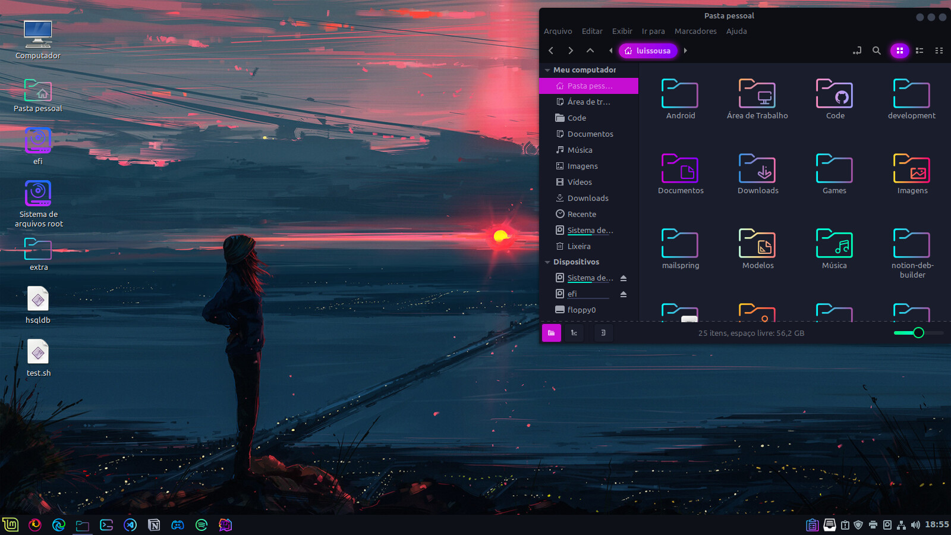Click the icon zoom slider handle
Image resolution: width=951 pixels, height=535 pixels.
[918, 333]
